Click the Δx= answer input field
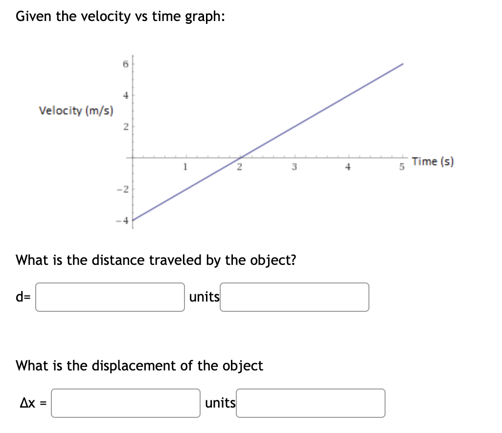502x433 pixels. (126, 403)
